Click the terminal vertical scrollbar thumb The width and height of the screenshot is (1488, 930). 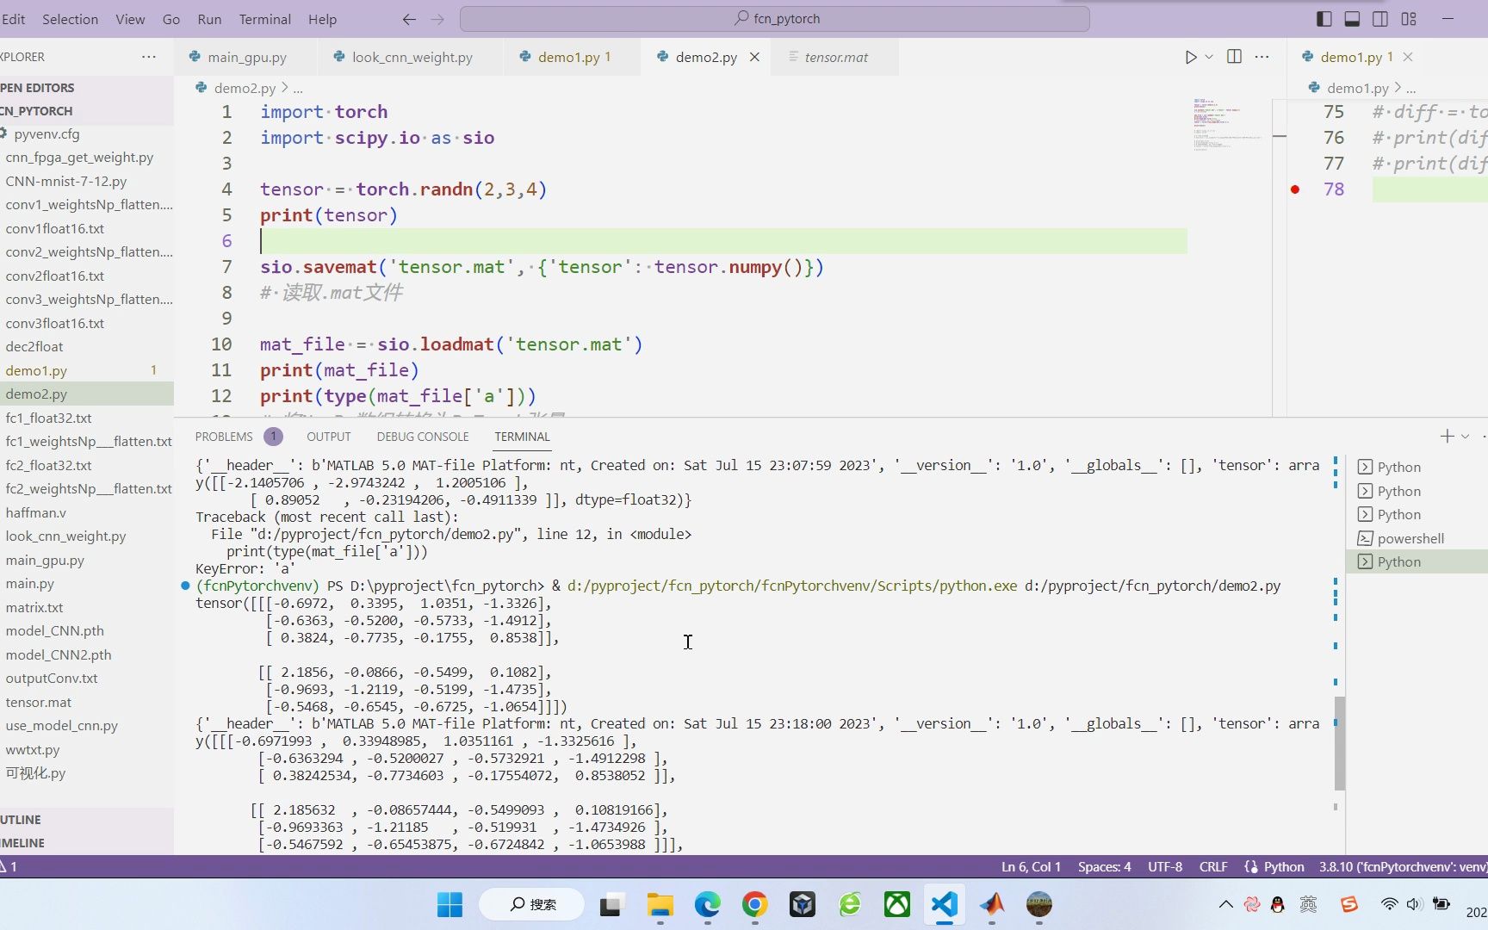(1339, 743)
